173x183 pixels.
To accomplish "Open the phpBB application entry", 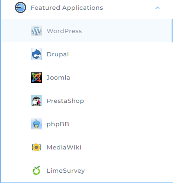I will [58, 124].
